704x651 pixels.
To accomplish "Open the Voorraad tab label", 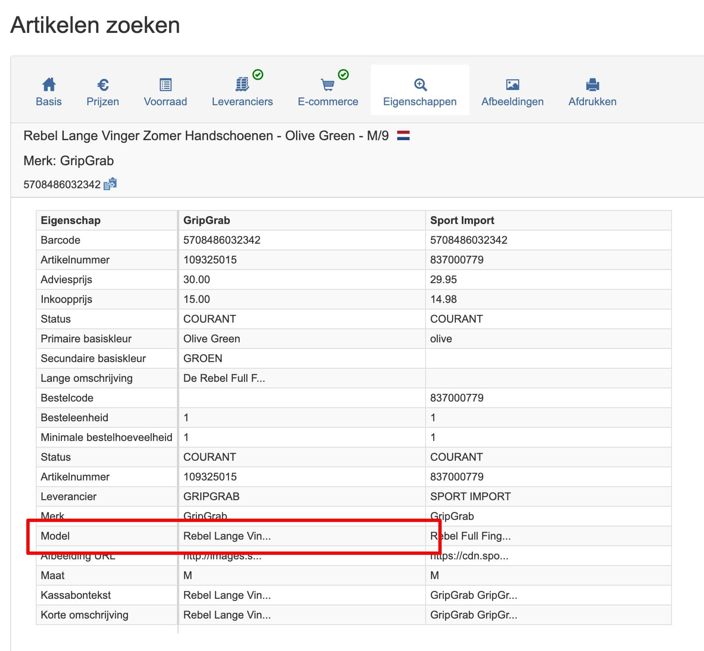I will pyautogui.click(x=165, y=102).
